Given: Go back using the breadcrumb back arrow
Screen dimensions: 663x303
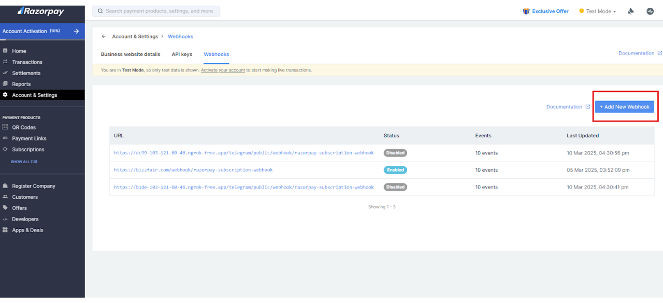Looking at the screenshot, I should pyautogui.click(x=104, y=36).
